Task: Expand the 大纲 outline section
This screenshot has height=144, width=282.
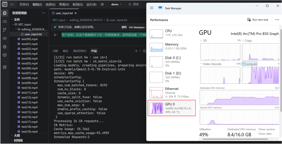Action: pos(12,135)
